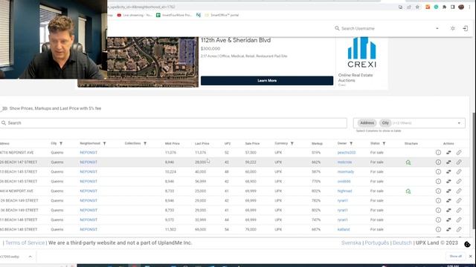Viewport: 476px width, 267px height.
Task: Click Address column chip
Action: (x=367, y=123)
